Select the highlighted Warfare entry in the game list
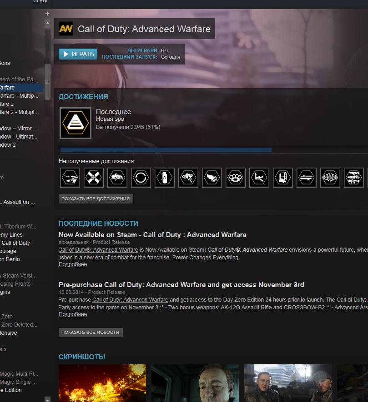The width and height of the screenshot is (368, 402). click(x=21, y=88)
